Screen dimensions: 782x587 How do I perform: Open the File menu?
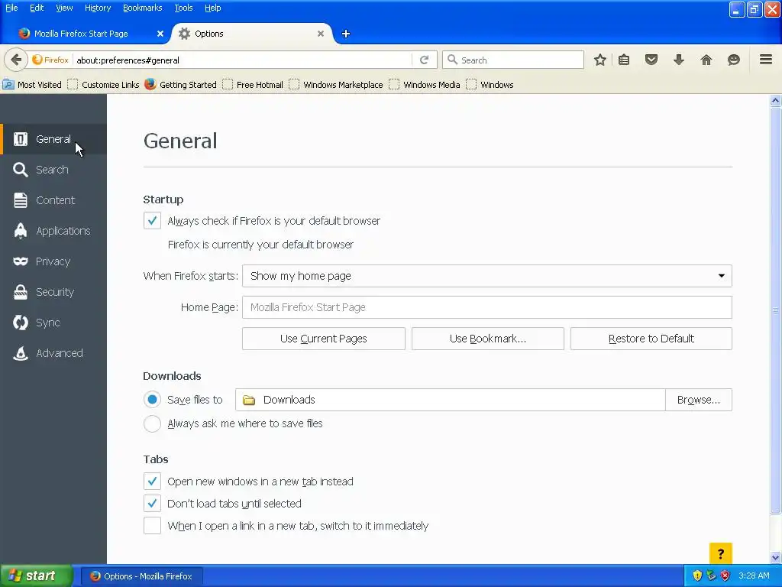[x=11, y=8]
